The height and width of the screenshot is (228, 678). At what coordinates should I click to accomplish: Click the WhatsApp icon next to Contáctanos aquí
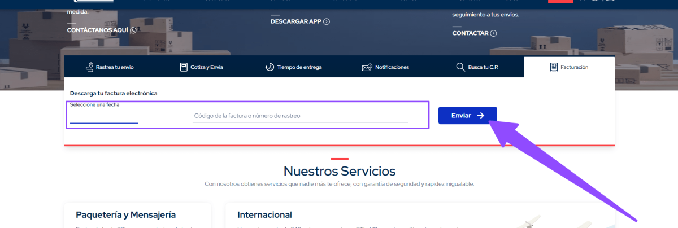pos(133,30)
